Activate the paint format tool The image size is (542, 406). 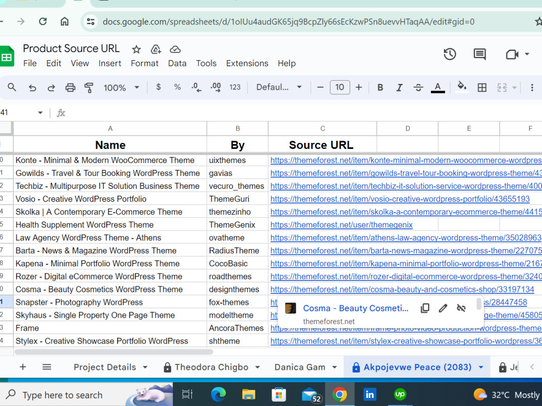coord(89,88)
